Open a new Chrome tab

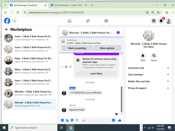[x=92, y=5]
